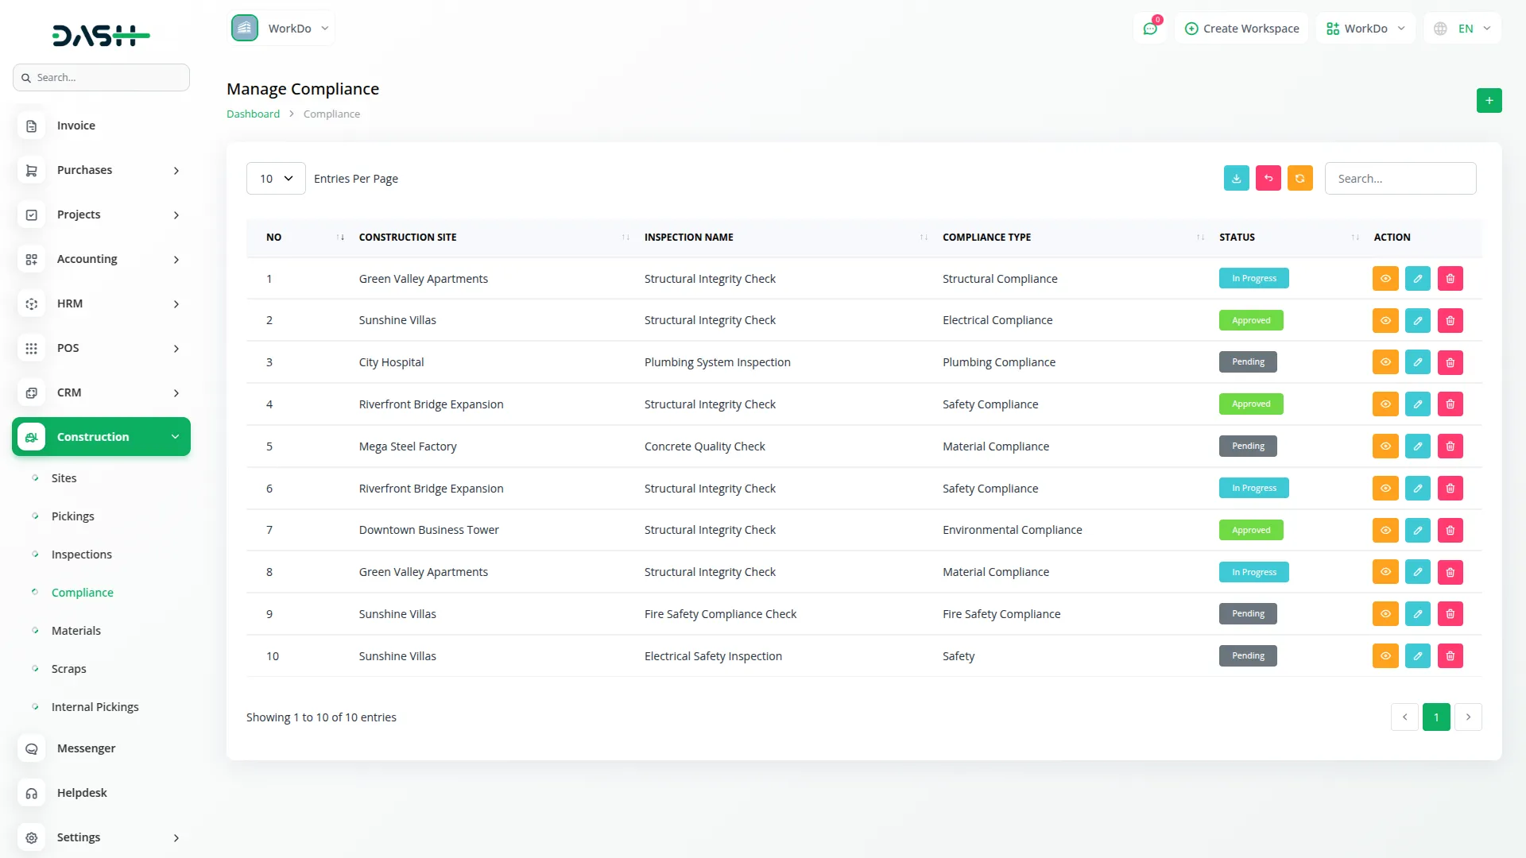Click the orange refresh table icon

pos(1299,179)
